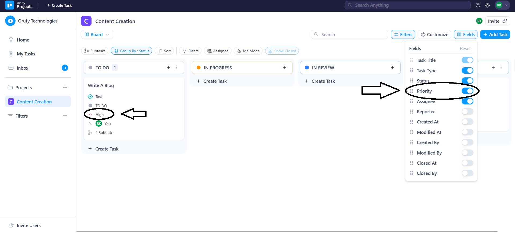
Task: Click plus icon in IN REVIEW column header
Action: pos(392,67)
